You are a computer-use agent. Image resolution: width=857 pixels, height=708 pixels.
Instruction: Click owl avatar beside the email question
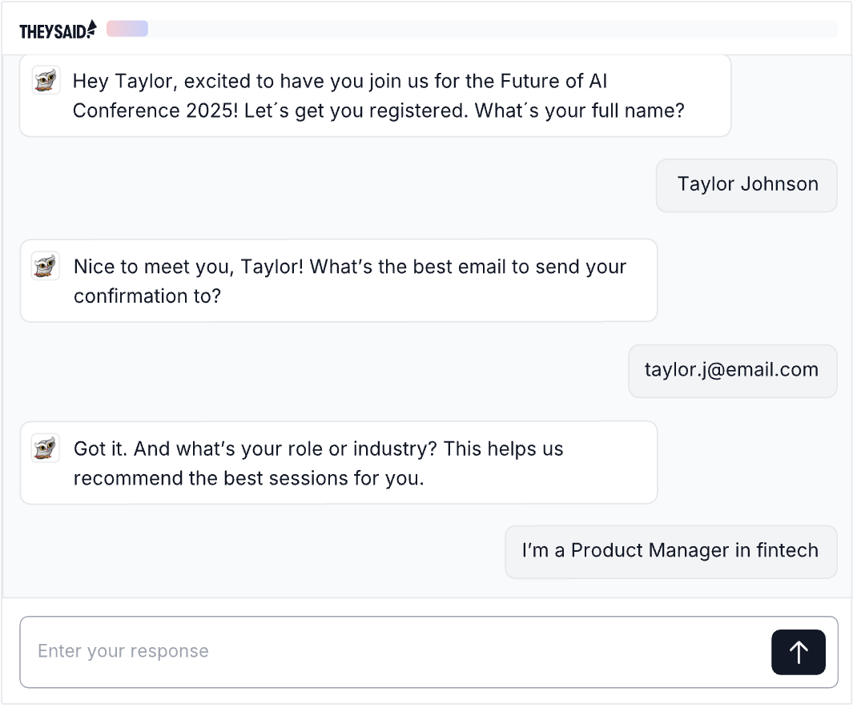tap(46, 266)
